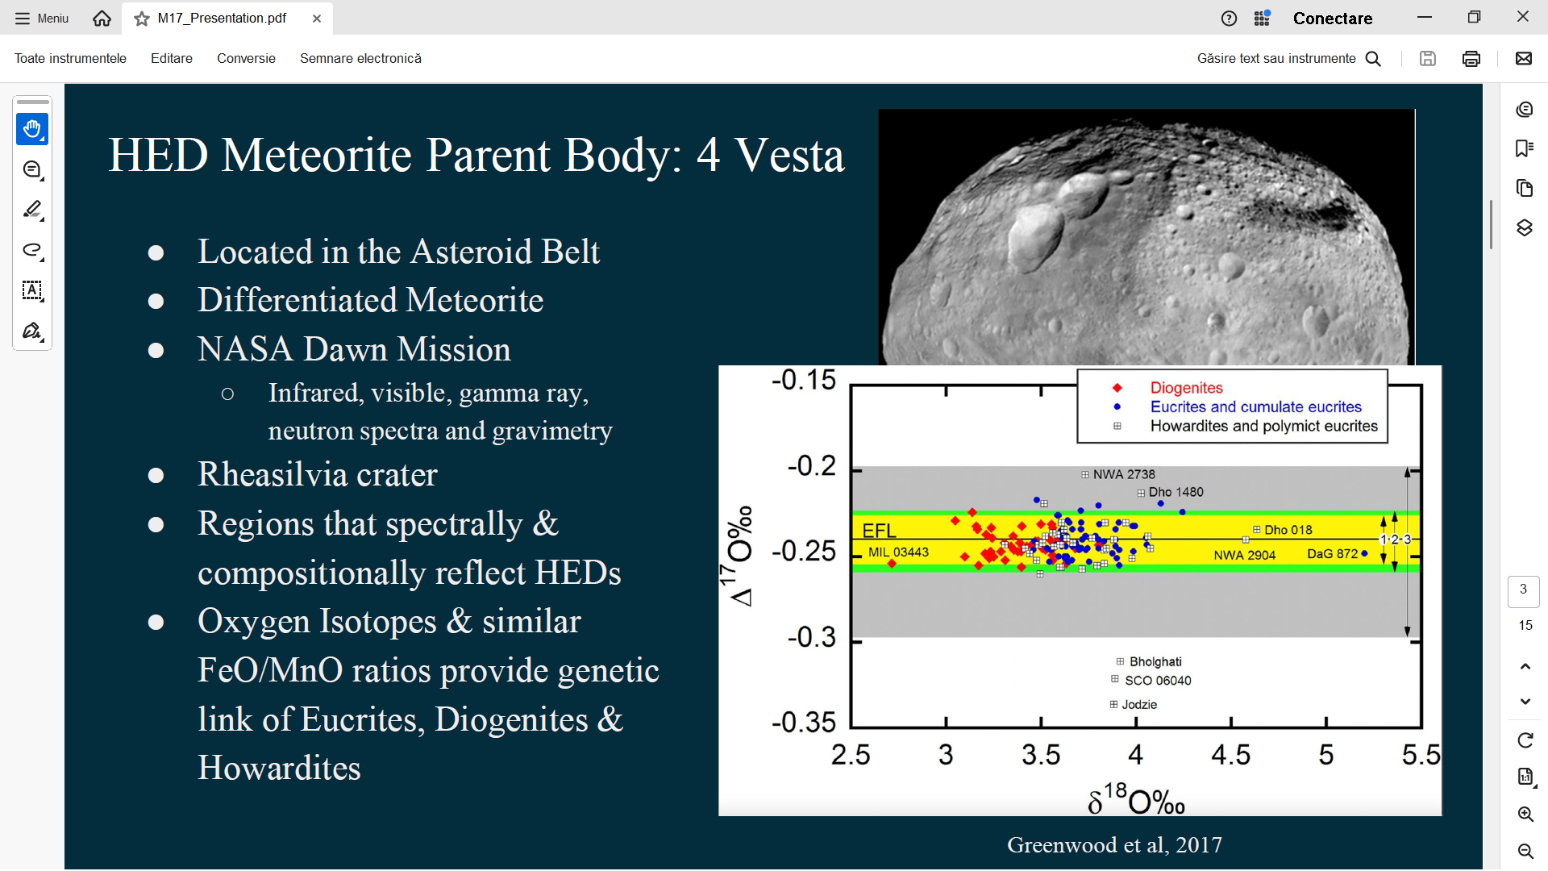This screenshot has height=871, width=1548.
Task: Click the Conectare sign-in button
Action: 1332,19
